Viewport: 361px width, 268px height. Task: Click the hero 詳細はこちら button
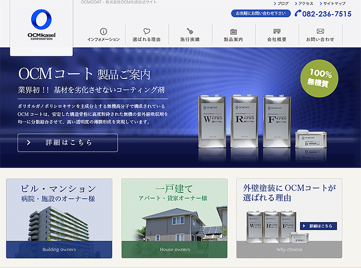pos(68,142)
